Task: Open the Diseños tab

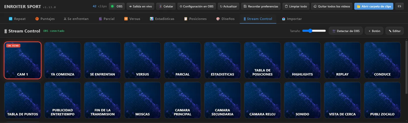Action: [x=225, y=19]
